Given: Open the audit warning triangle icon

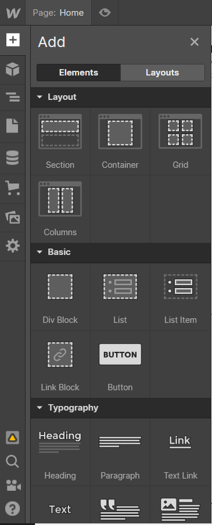Looking at the screenshot, I should click(12, 438).
